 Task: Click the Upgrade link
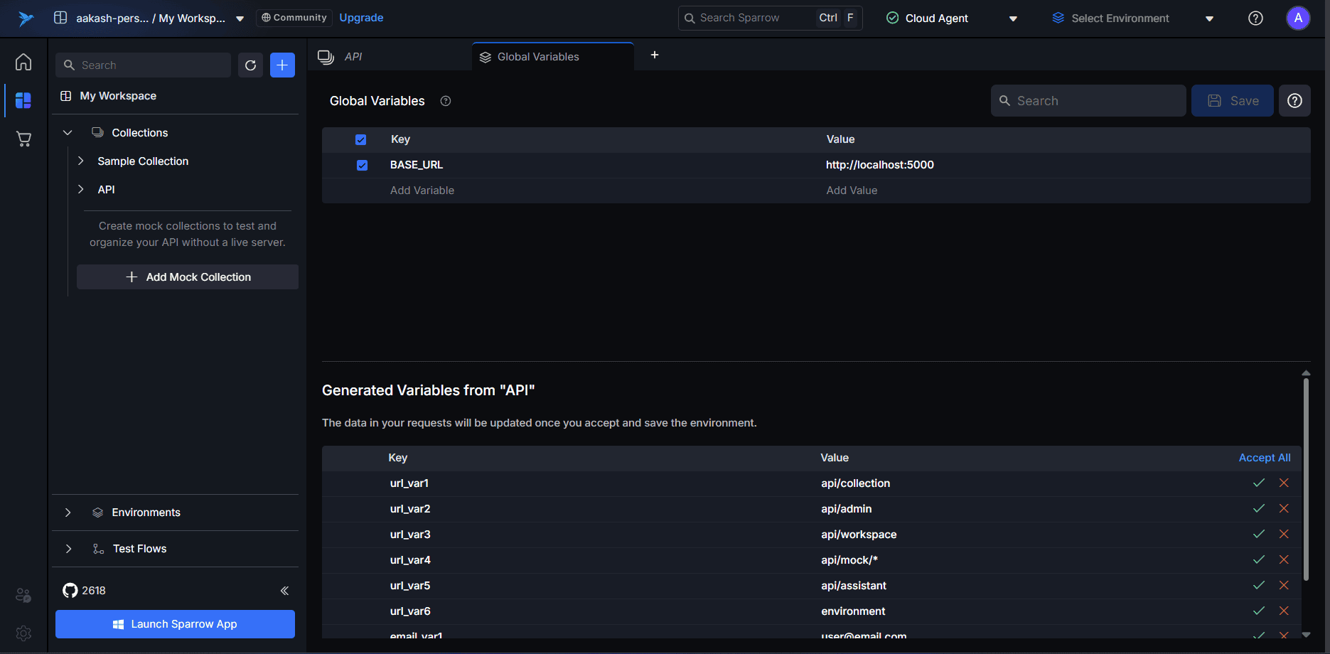point(361,18)
